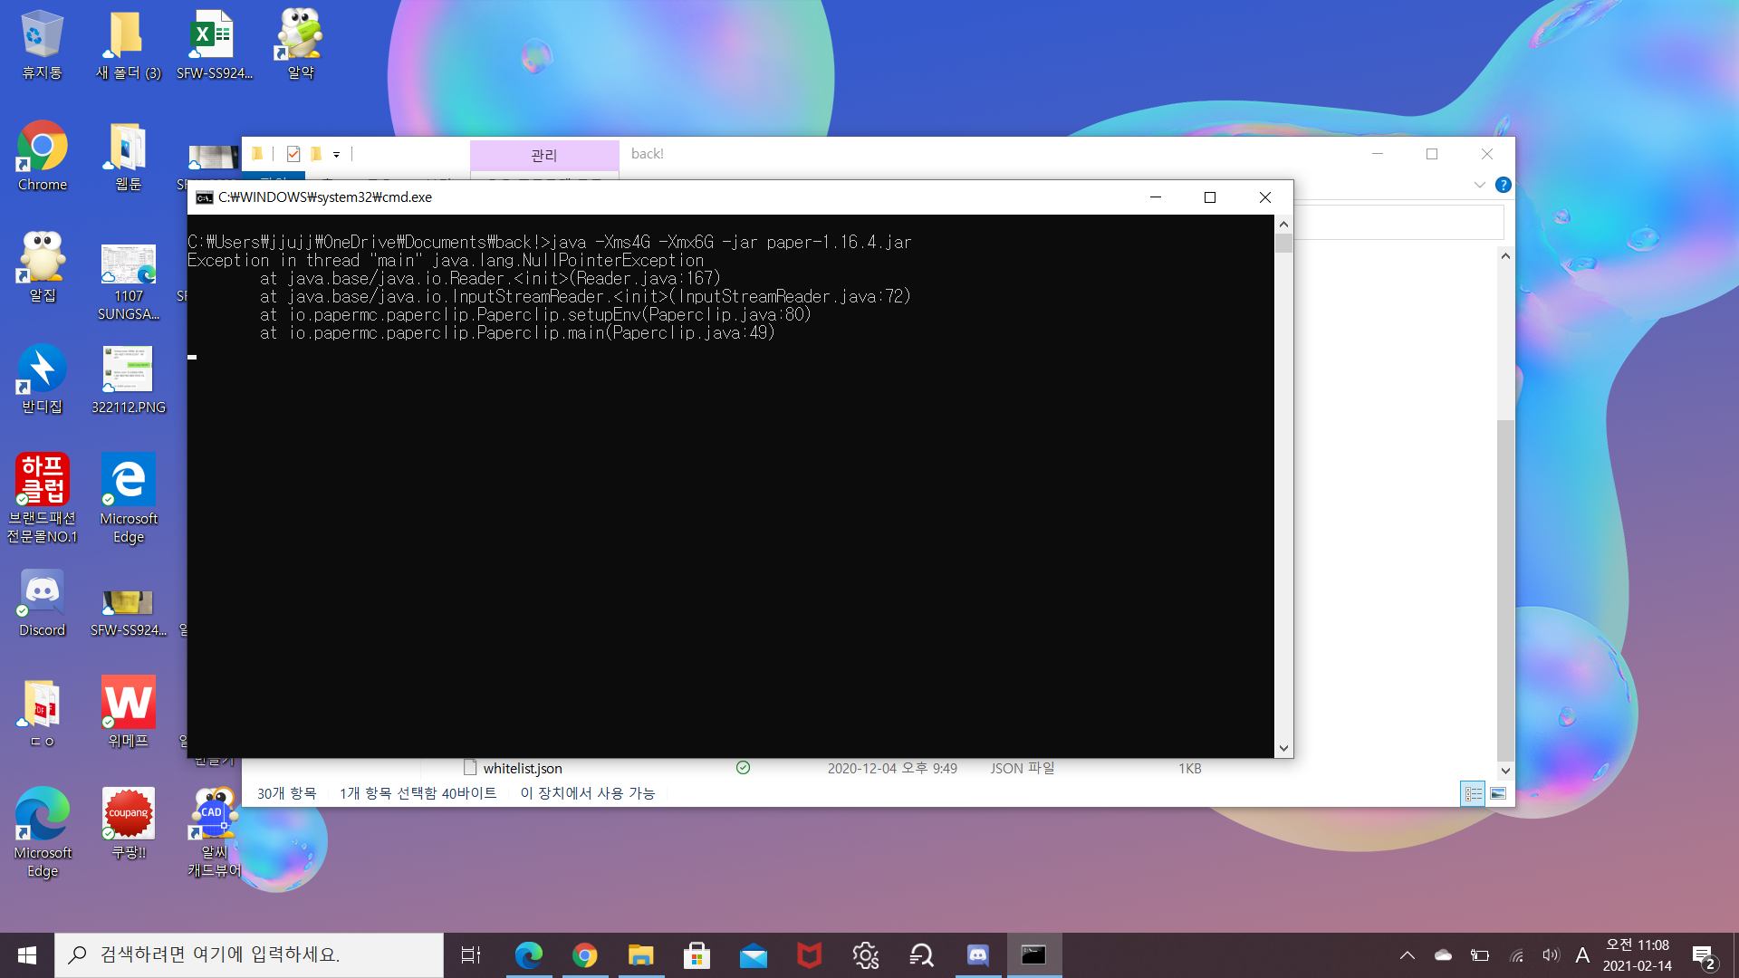1739x978 pixels.
Task: Open Settings gear in the taskbar
Action: click(865, 955)
